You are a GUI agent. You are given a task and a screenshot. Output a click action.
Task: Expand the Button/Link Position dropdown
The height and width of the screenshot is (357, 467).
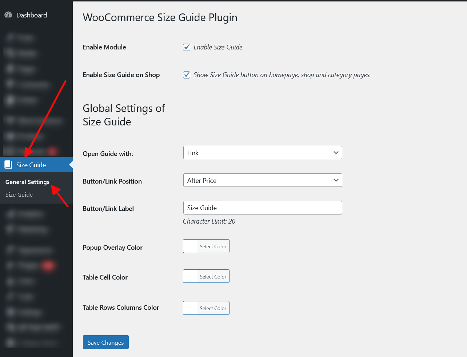tap(263, 180)
